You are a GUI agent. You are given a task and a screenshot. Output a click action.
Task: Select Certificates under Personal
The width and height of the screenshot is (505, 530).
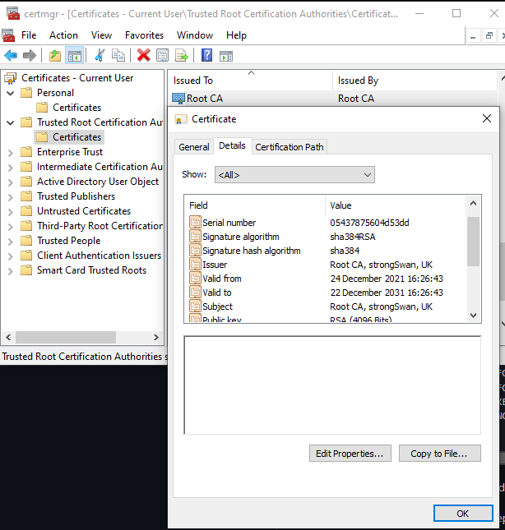click(x=76, y=108)
